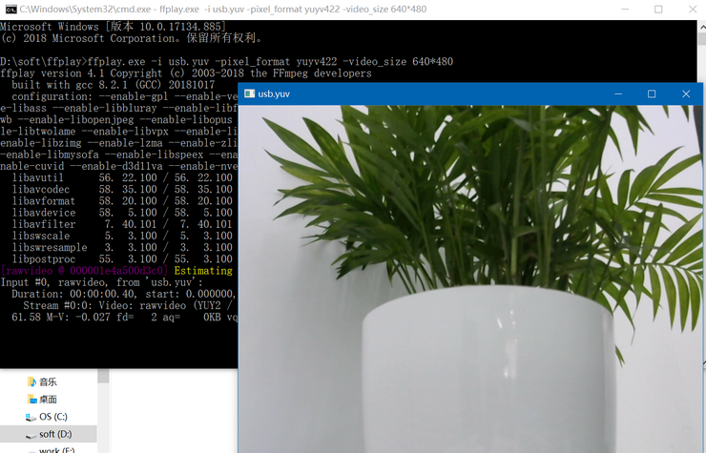Click the usb.yuv title bar text

coord(274,93)
